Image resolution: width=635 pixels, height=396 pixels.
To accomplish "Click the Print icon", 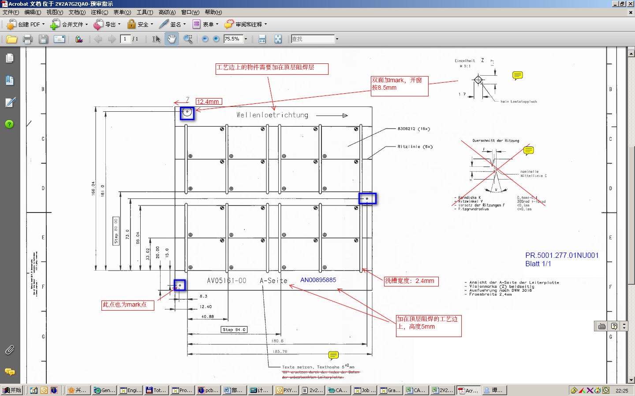I will tap(27, 39).
